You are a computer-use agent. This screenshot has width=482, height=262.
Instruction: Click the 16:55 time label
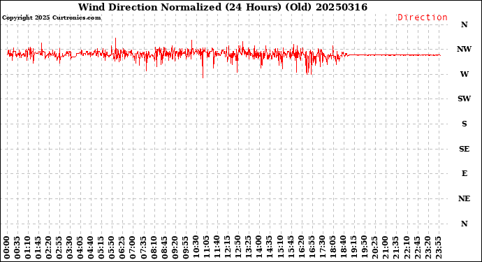[312, 247]
